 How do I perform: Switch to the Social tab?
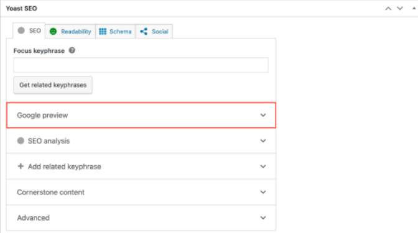(x=154, y=32)
